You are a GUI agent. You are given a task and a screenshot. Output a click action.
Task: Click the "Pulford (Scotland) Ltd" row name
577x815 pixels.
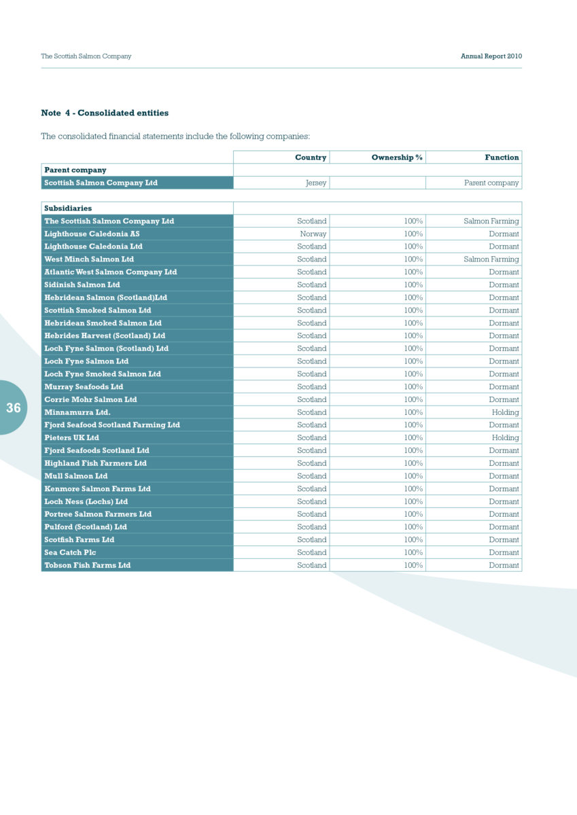(86, 527)
